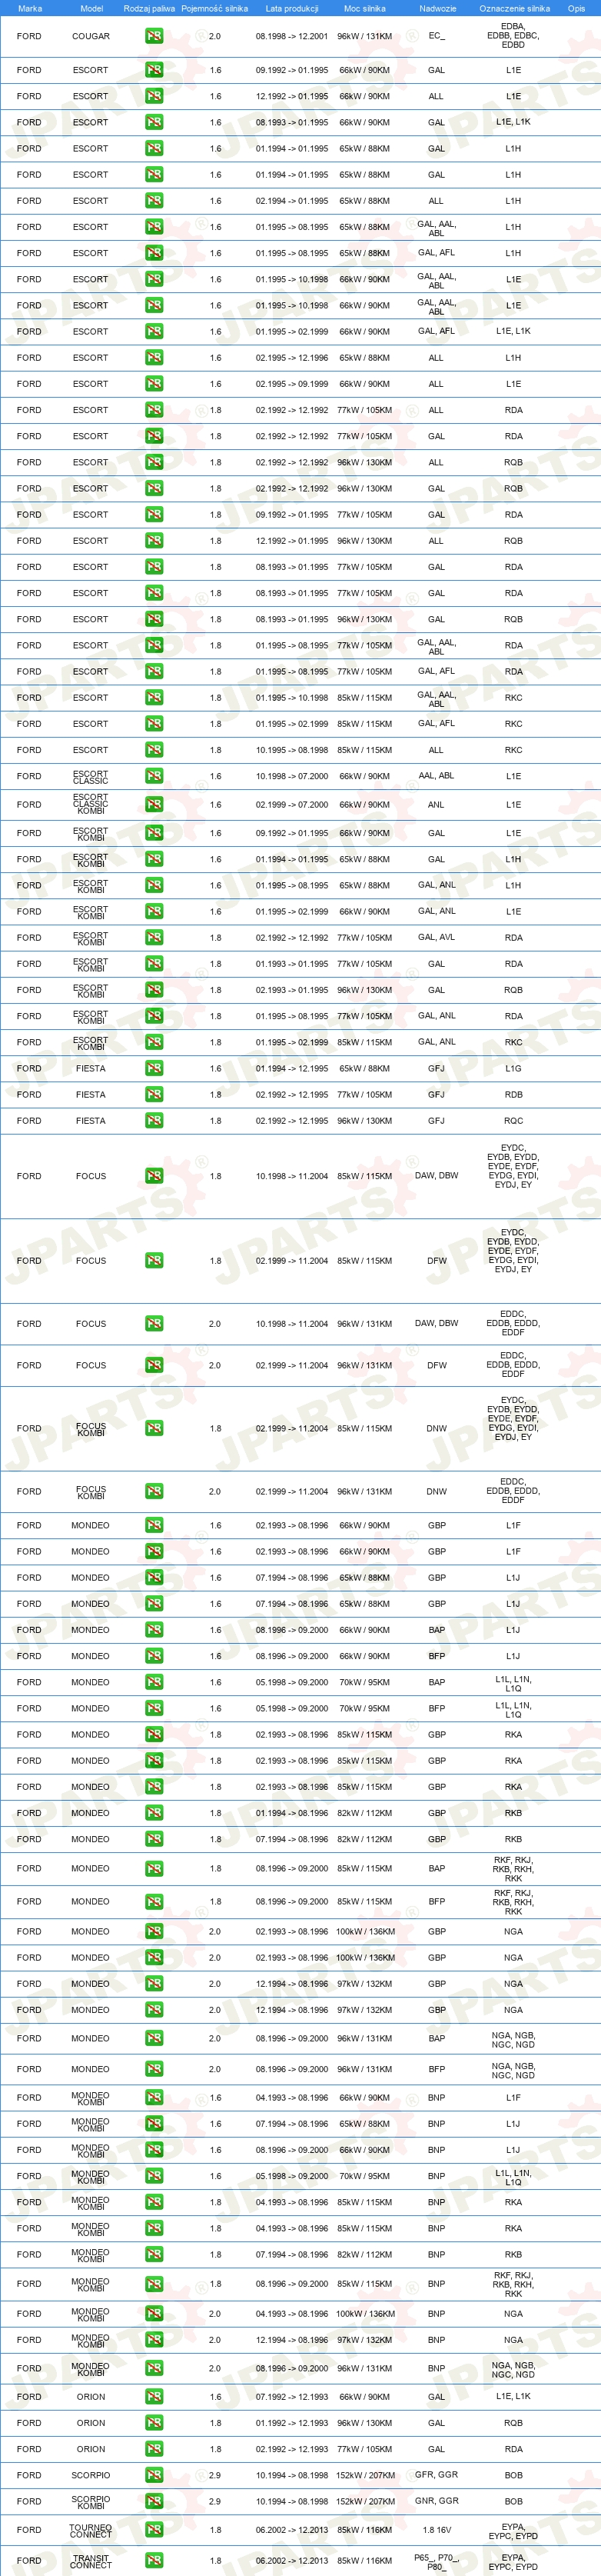Click the Moc silnika column header
This screenshot has width=601, height=2576.
[x=364, y=8]
